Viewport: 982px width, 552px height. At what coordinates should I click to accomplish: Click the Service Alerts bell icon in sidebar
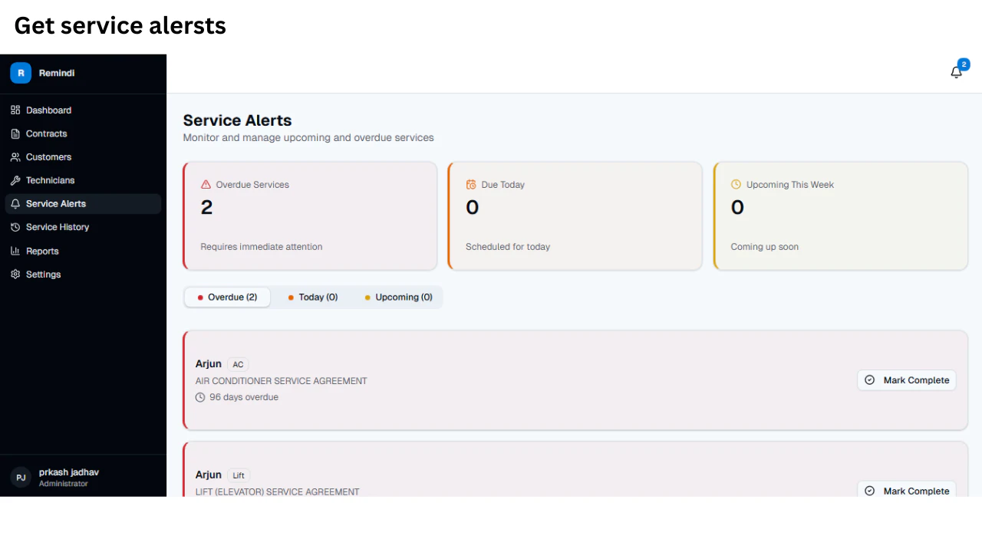(15, 204)
